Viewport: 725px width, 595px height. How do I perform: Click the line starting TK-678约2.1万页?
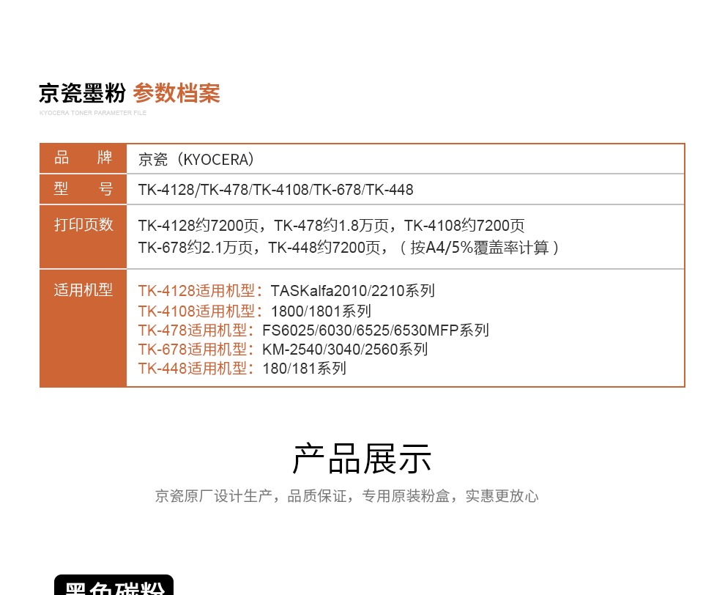(349, 248)
